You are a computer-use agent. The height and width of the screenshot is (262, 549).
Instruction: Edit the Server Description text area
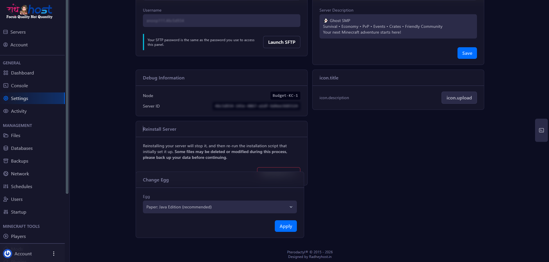(x=398, y=26)
